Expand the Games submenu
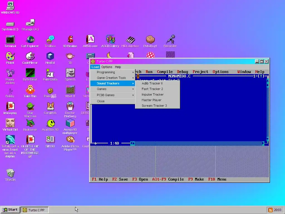Image resolution: width=285 pixels, height=214 pixels. coord(113,89)
